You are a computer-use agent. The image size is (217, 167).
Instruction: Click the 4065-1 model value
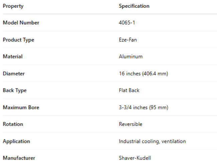click(x=127, y=23)
